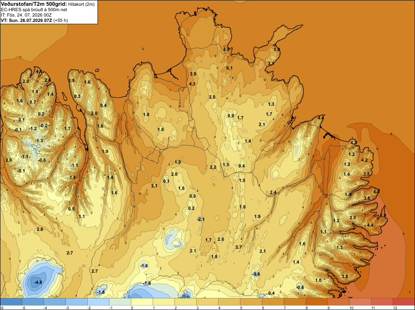Click the '-0.2' temperature value
This screenshot has height=310, width=415.
pos(44,126)
